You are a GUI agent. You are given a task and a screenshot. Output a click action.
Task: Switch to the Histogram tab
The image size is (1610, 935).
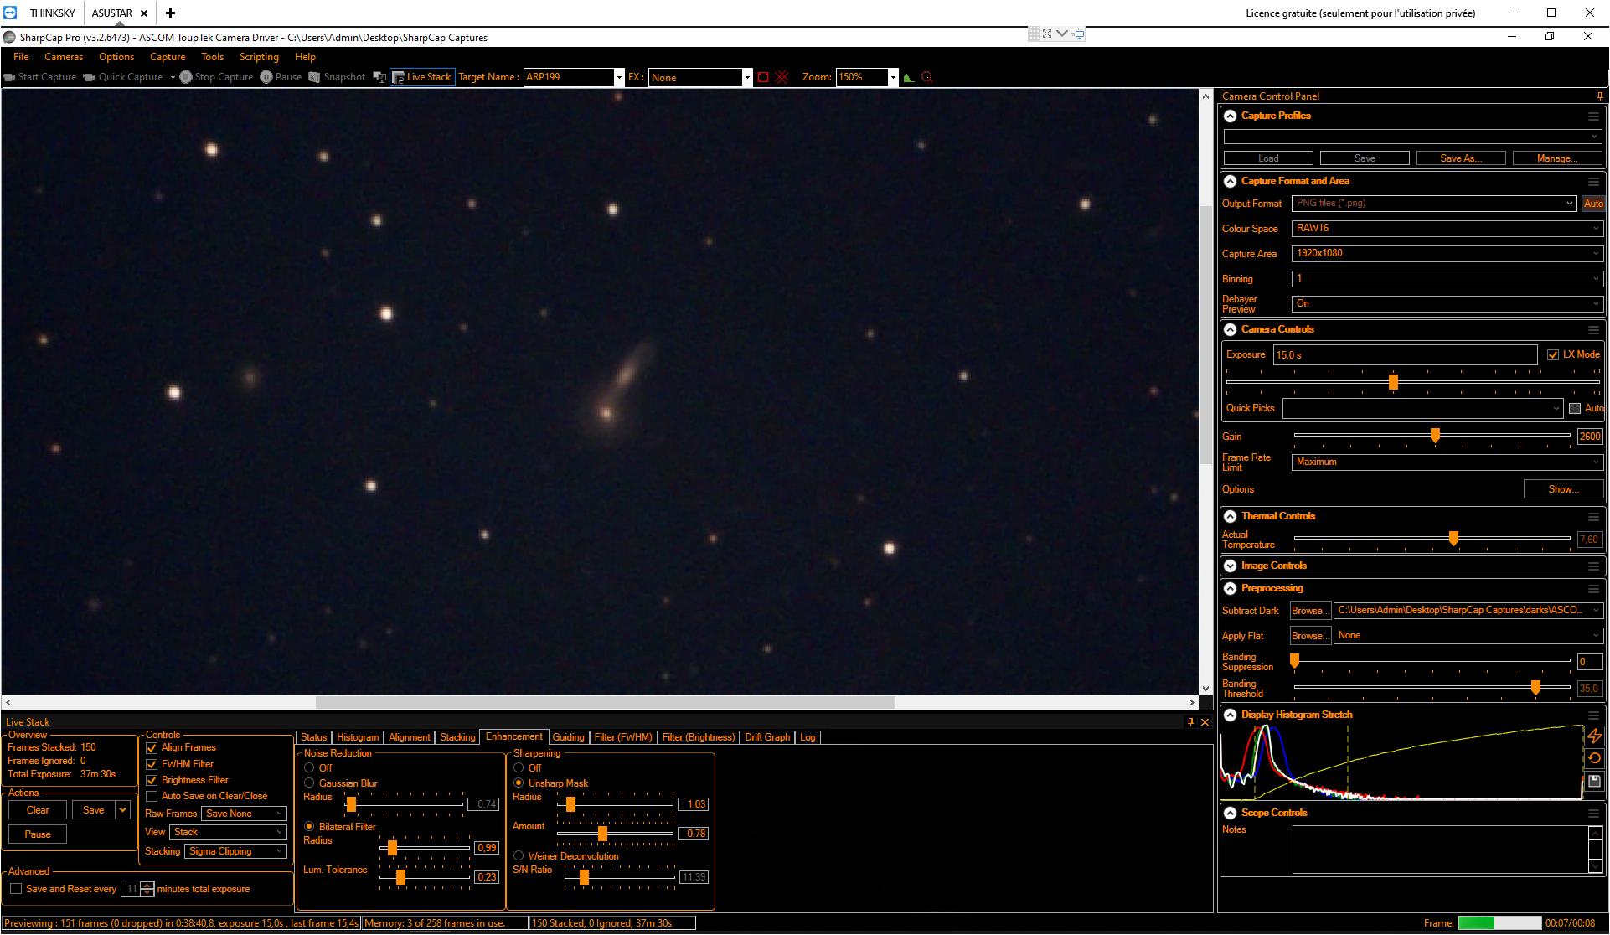(x=358, y=738)
